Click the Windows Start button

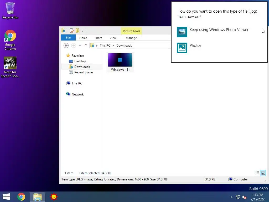click(x=6, y=197)
